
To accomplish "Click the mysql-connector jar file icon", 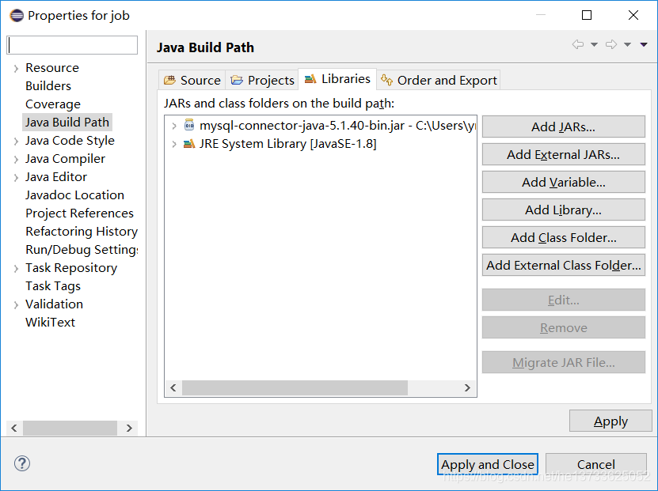I will (x=189, y=125).
